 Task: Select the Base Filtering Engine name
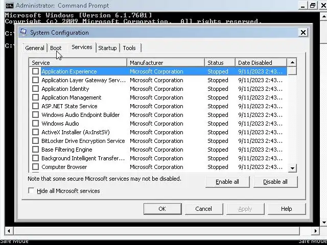(67, 150)
